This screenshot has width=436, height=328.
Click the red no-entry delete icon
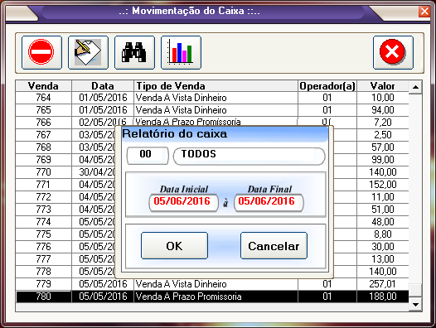tap(41, 52)
